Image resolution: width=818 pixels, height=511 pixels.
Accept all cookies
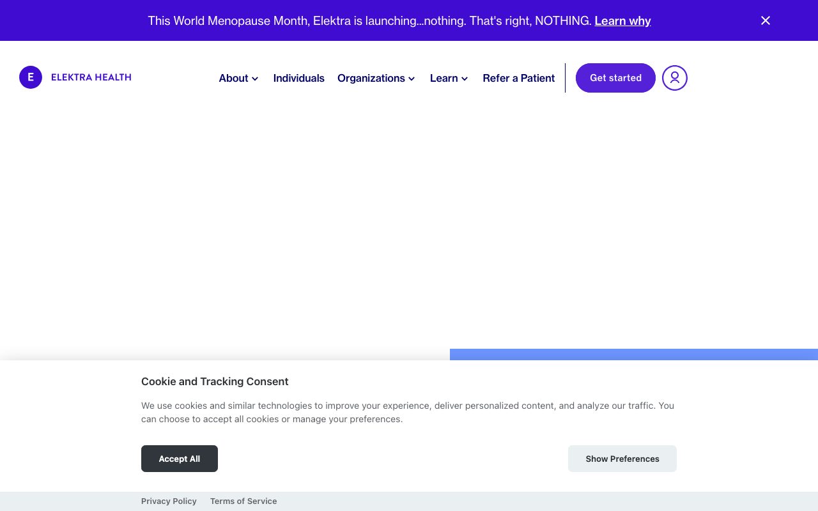pos(180,459)
